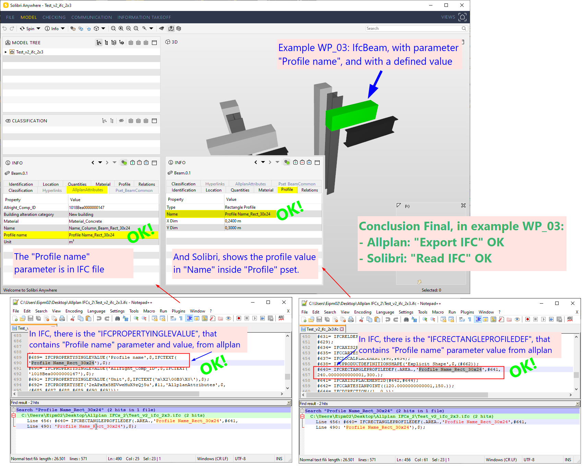Open Plugins menu in right Notepad++
Screen dimensions: 583x466
click(x=467, y=312)
